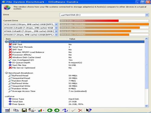The image size is (151, 113).
Task: Select the Sequential Read row
Action: pyautogui.click(x=75, y=78)
